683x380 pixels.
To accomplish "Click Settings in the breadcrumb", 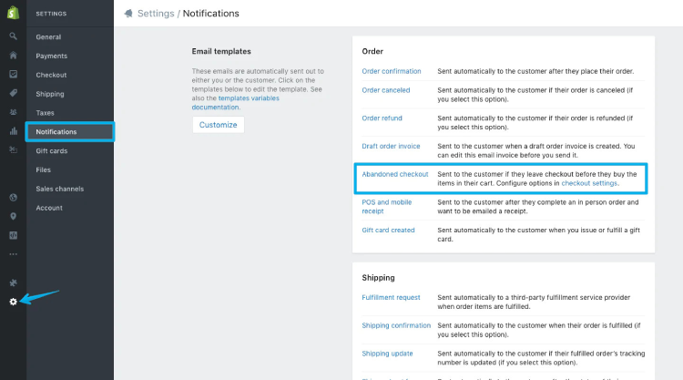I will 156,14.
